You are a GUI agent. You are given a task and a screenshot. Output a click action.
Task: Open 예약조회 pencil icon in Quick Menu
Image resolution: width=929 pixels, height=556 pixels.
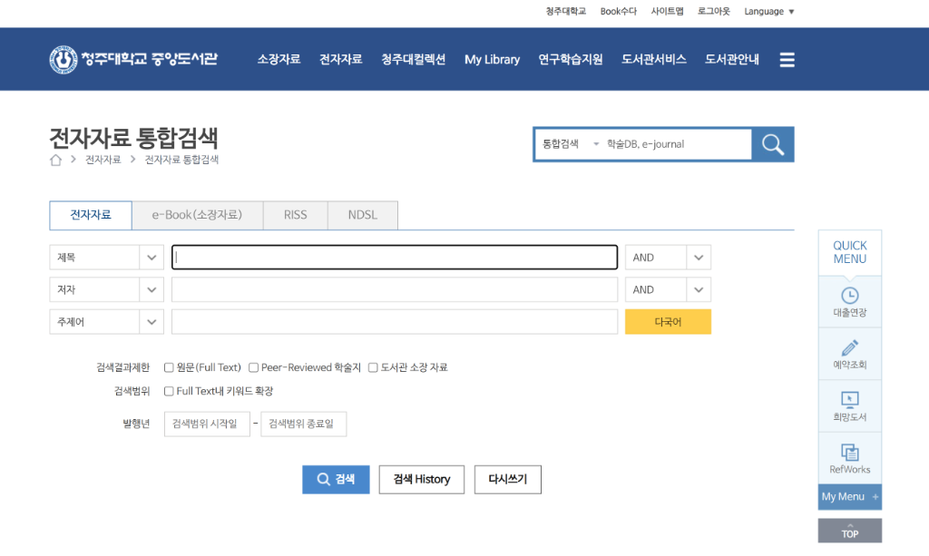tap(849, 348)
